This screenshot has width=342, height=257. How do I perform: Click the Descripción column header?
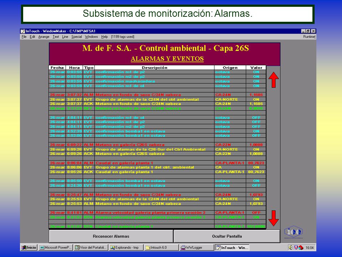point(154,67)
